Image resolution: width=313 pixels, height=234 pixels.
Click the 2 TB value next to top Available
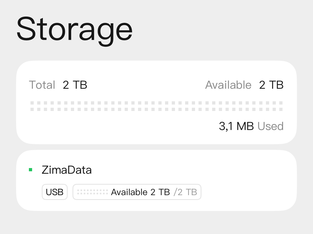tap(271, 85)
